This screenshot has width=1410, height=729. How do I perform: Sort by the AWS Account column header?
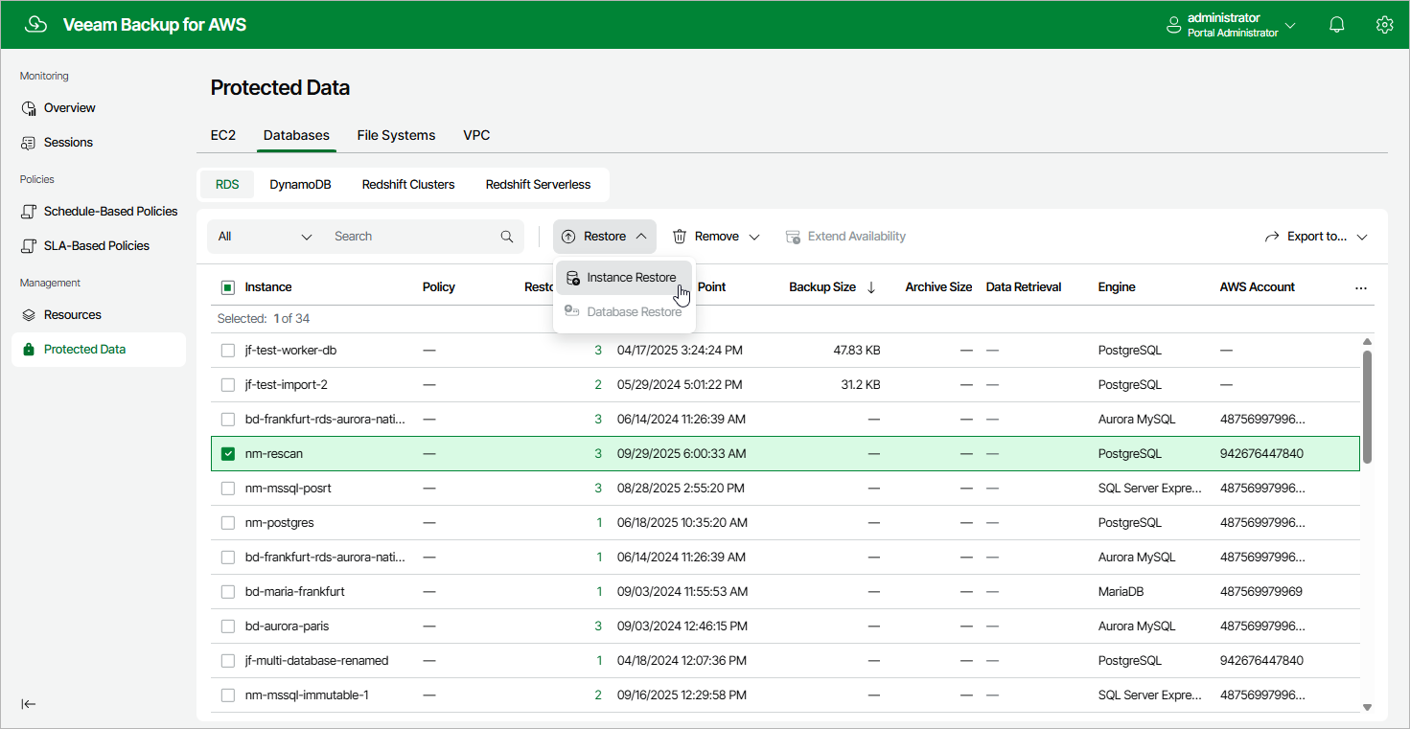[1257, 287]
